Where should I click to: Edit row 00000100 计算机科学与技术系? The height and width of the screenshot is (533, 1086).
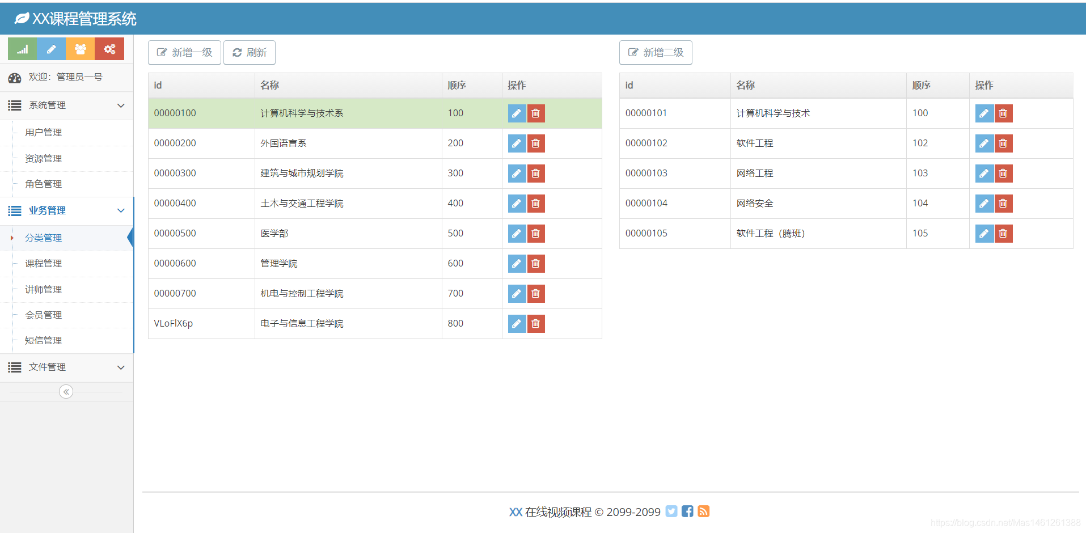click(517, 113)
